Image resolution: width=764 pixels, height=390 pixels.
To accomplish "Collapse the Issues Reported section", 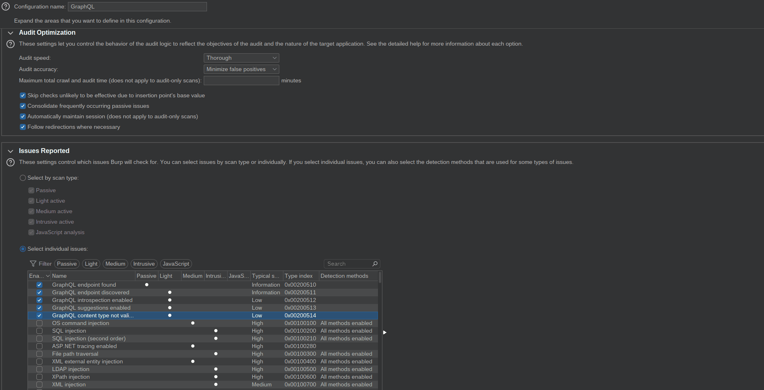I will (11, 151).
